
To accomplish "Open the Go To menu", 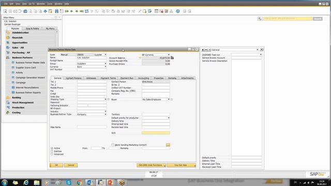I will pyautogui.click(x=32, y=4).
